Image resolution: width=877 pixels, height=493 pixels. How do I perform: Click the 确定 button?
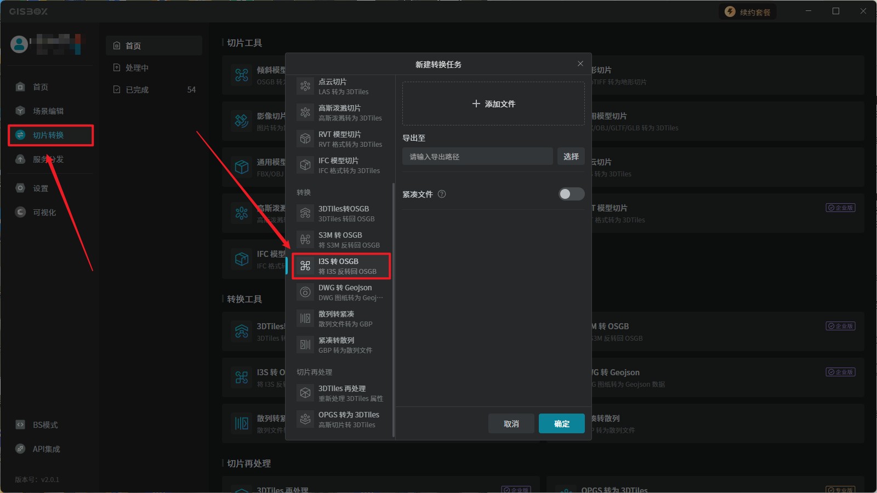tap(561, 423)
